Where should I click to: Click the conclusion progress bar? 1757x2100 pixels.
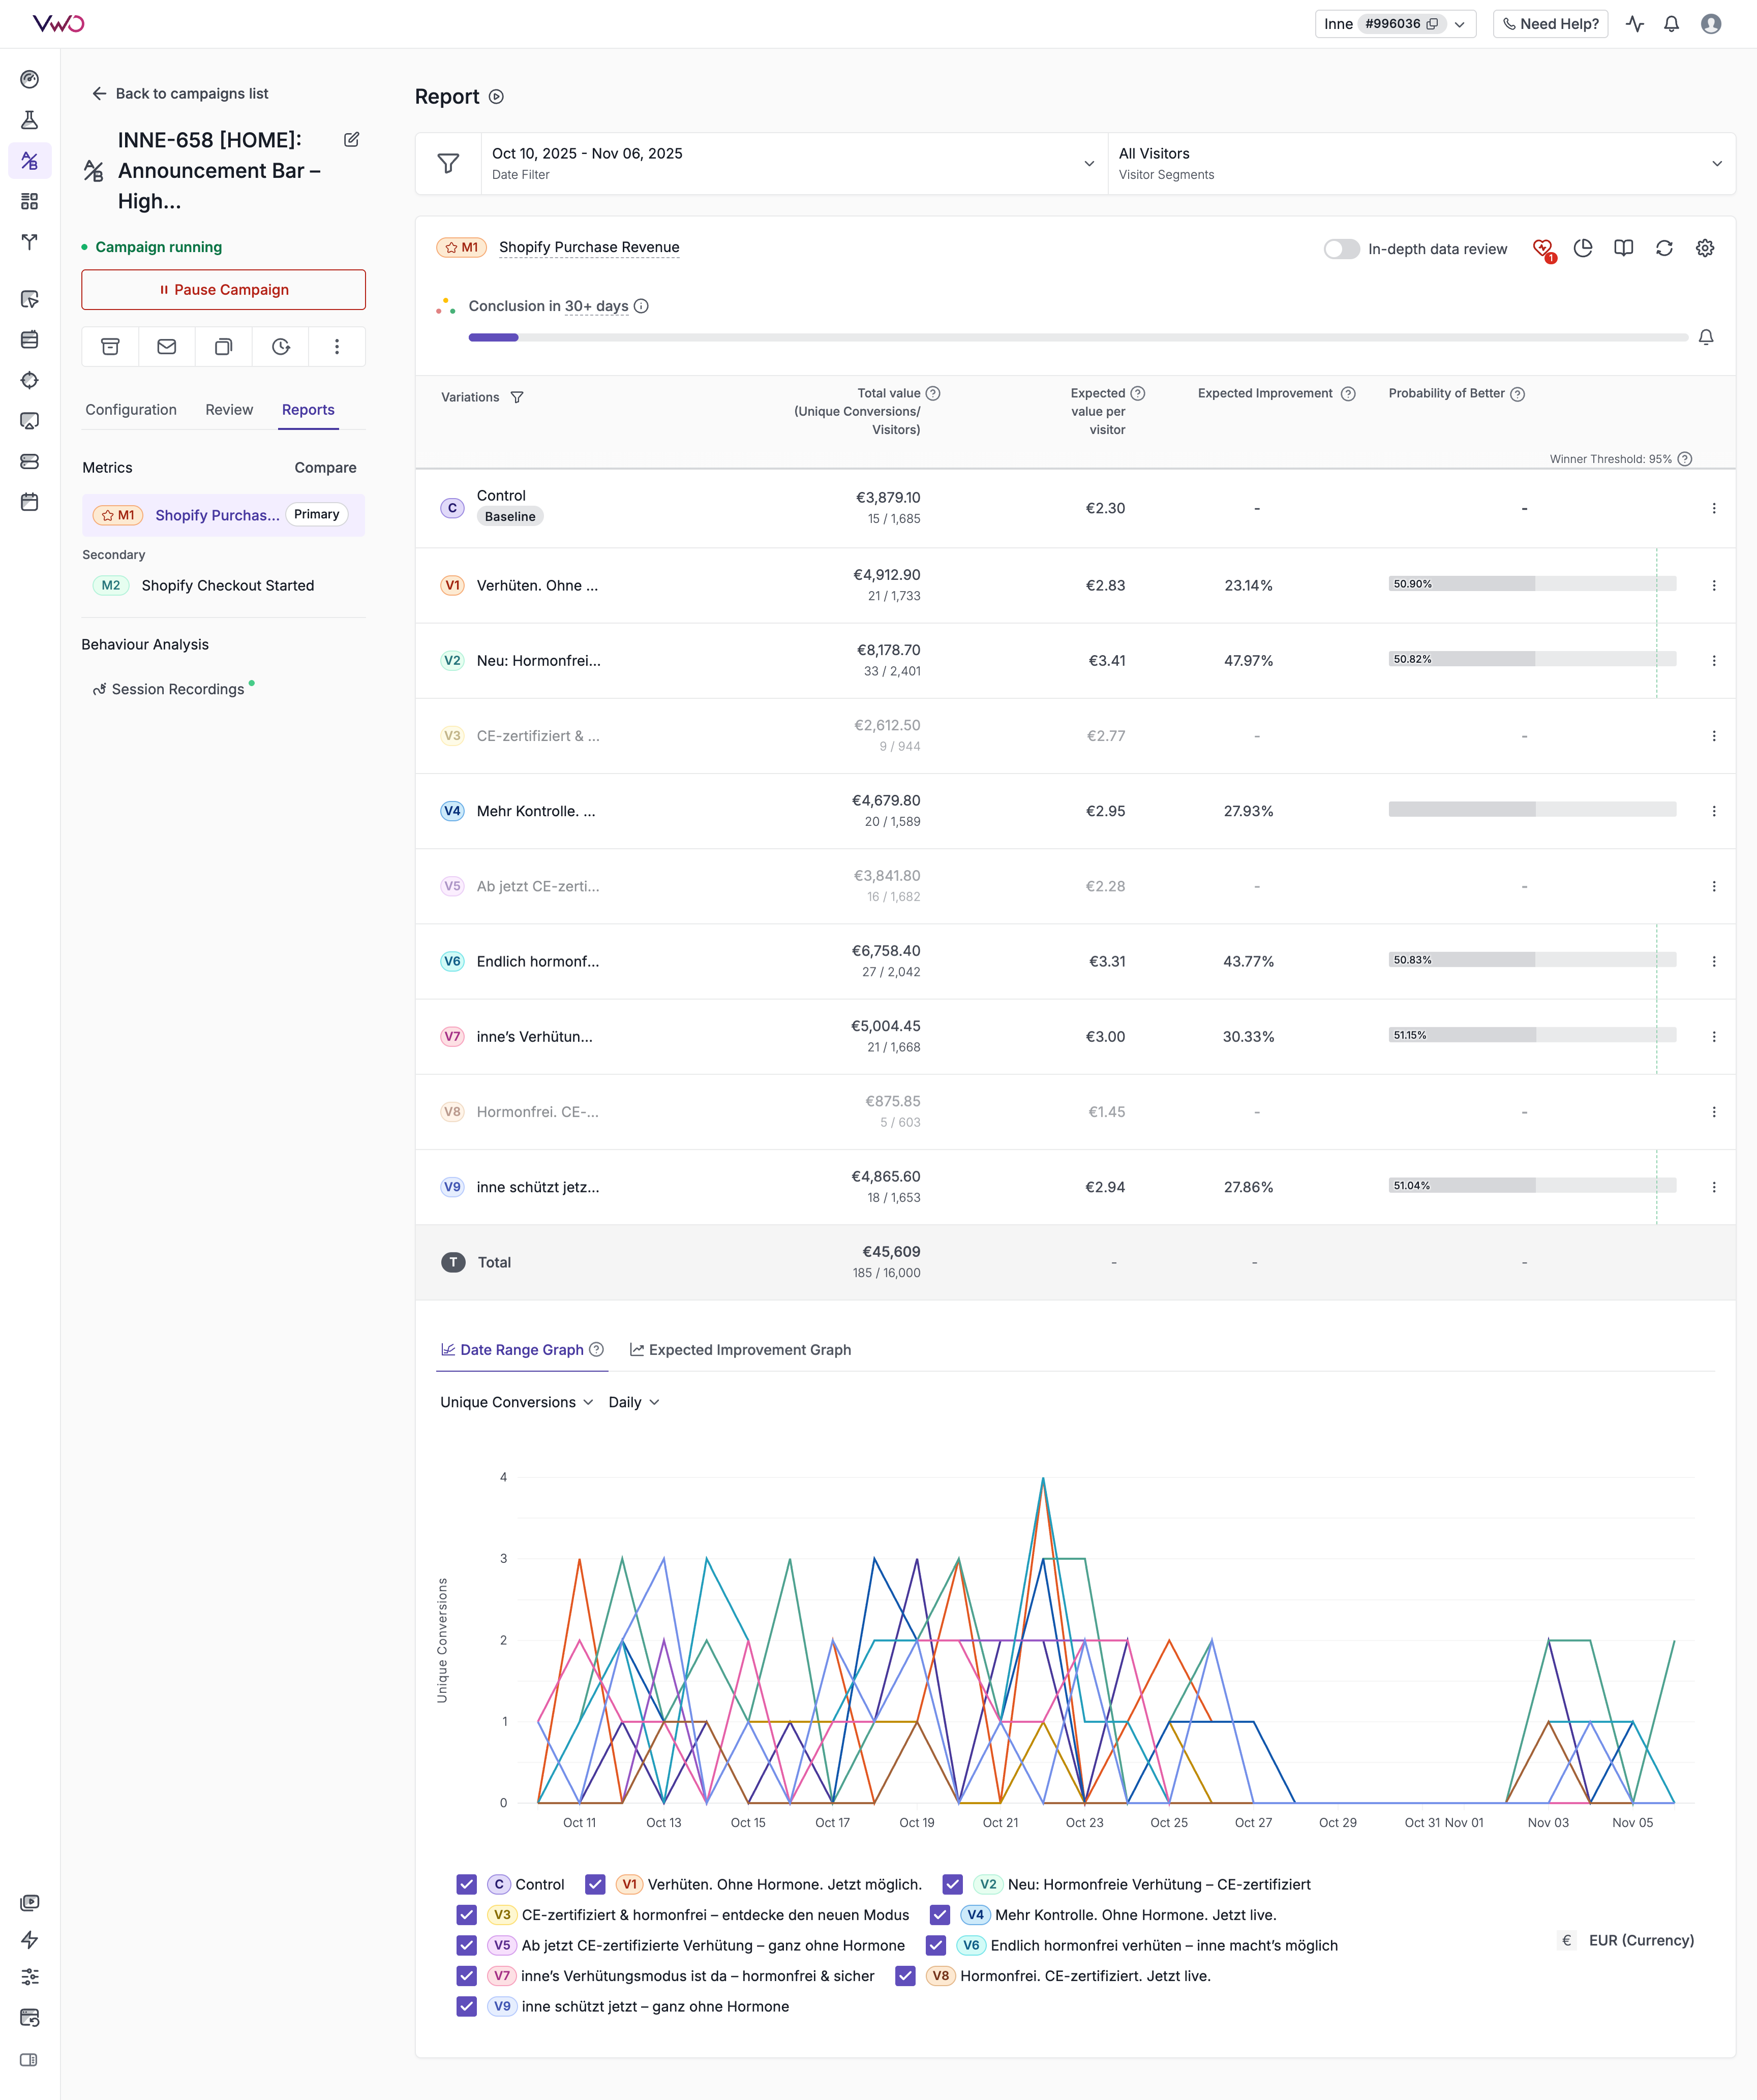(1077, 337)
